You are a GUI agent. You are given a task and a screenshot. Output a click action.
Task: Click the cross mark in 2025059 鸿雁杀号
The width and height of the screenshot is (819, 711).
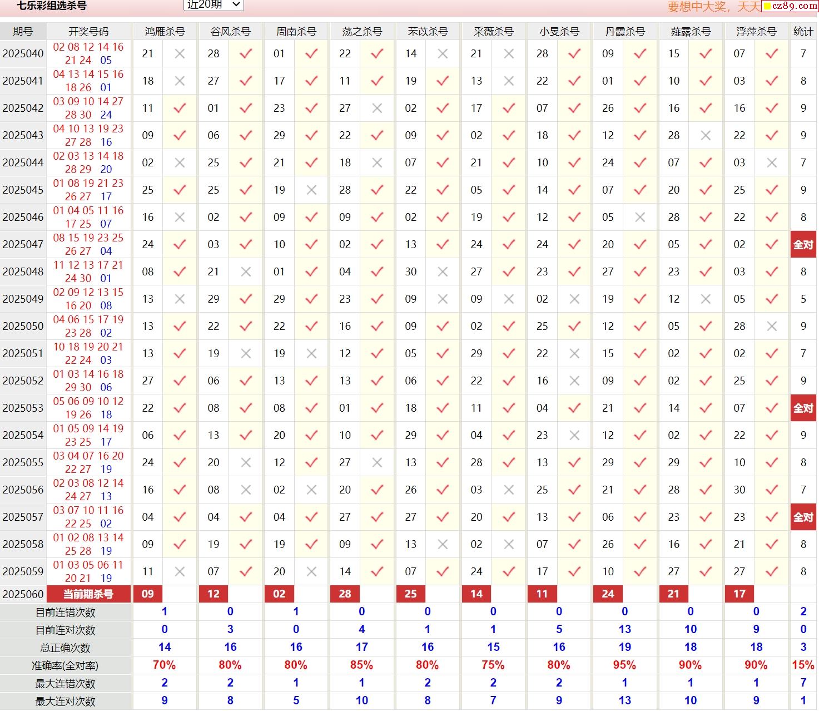click(x=180, y=572)
